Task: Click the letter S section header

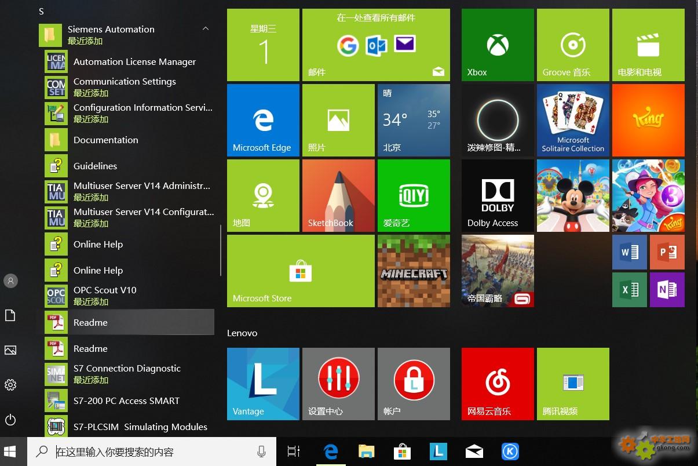Action: (x=41, y=11)
